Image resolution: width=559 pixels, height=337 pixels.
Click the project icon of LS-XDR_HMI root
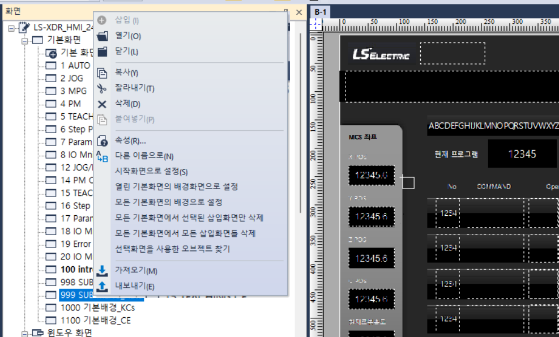24,27
